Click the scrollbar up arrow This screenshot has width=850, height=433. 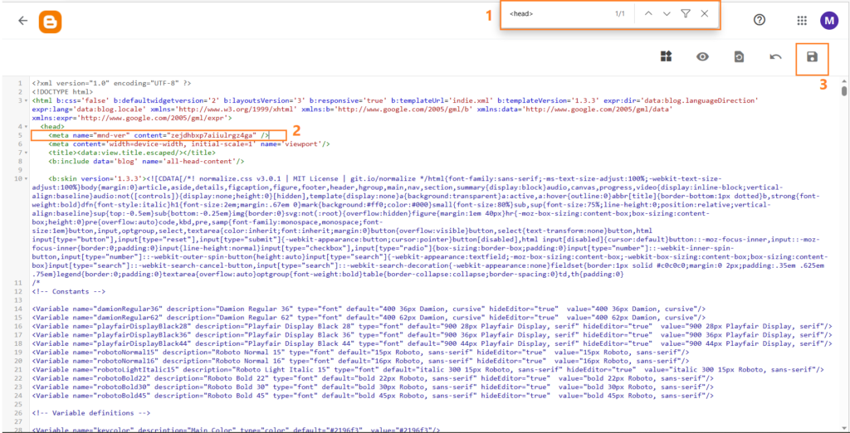point(844,80)
